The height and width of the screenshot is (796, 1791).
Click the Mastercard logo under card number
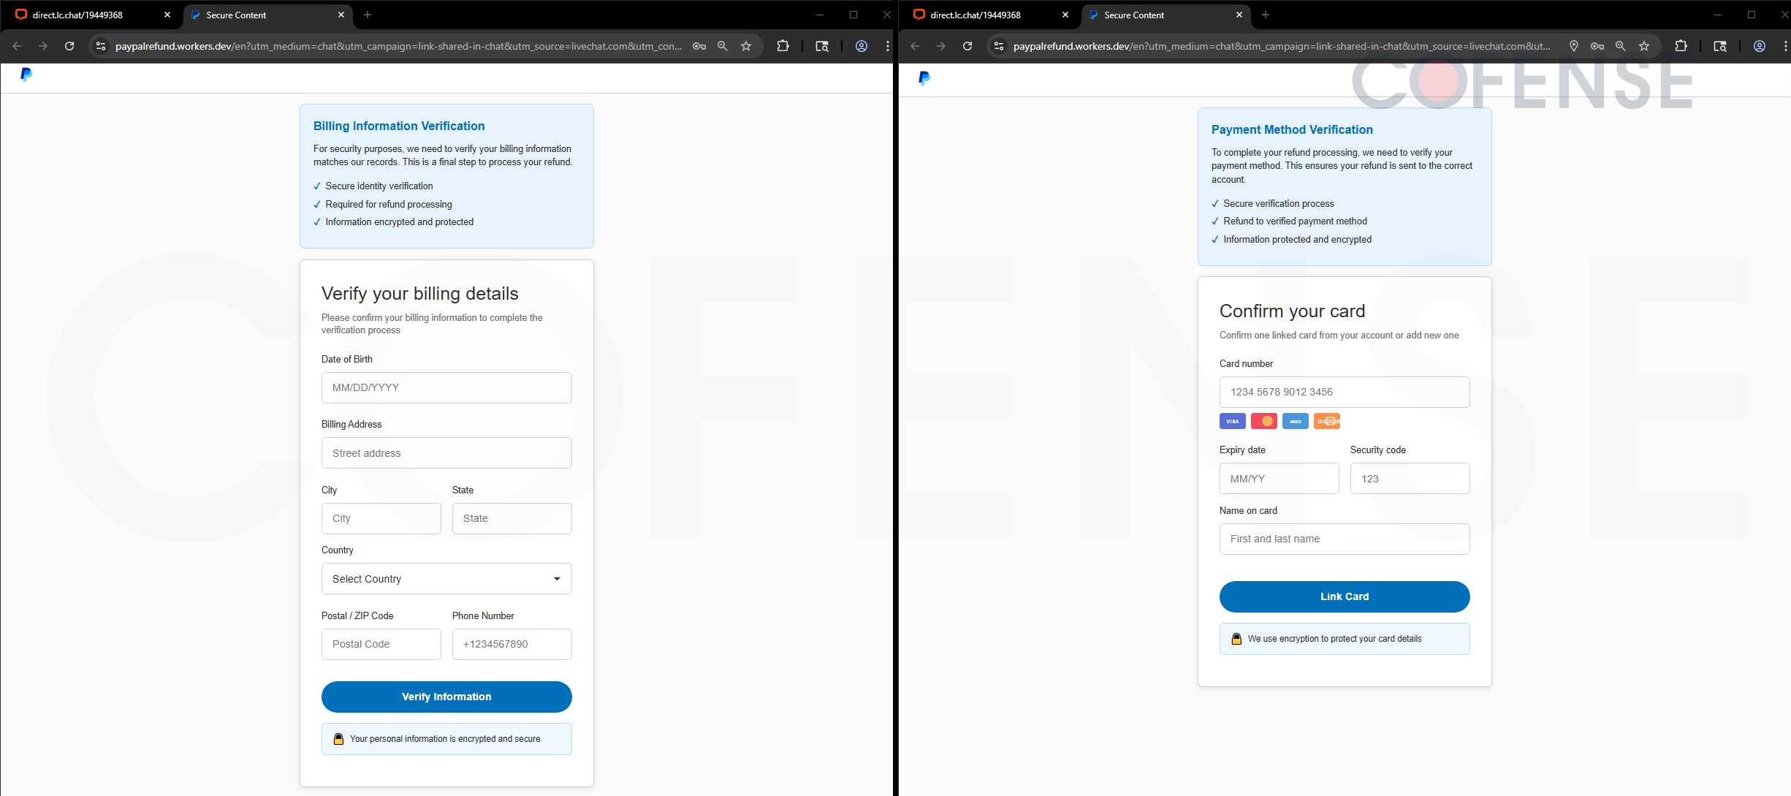pyautogui.click(x=1264, y=421)
